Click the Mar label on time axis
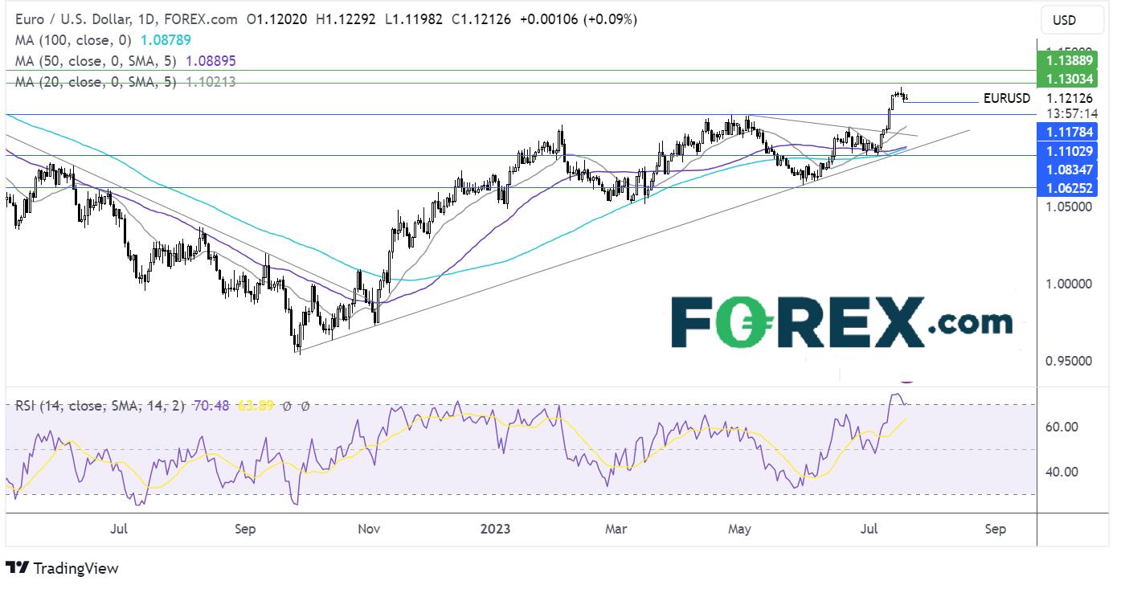The width and height of the screenshot is (1121, 589). [616, 530]
